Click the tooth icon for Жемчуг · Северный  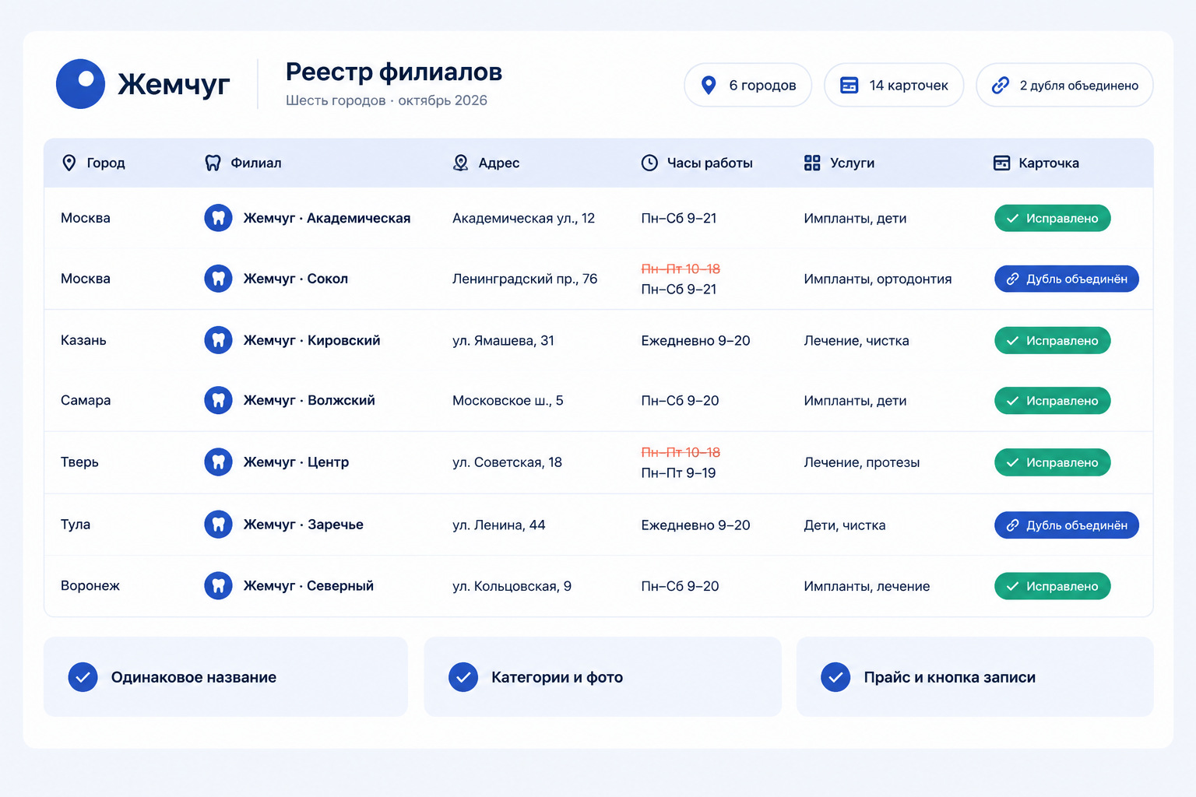(x=219, y=586)
